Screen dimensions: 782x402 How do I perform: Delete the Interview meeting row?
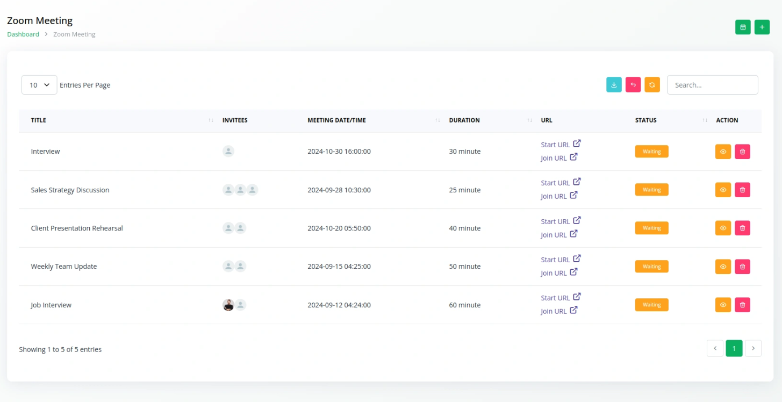[742, 152]
